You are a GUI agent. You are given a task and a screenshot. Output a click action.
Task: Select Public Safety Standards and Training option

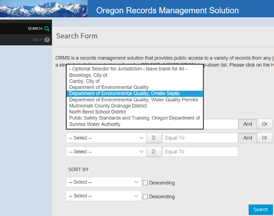(135, 118)
